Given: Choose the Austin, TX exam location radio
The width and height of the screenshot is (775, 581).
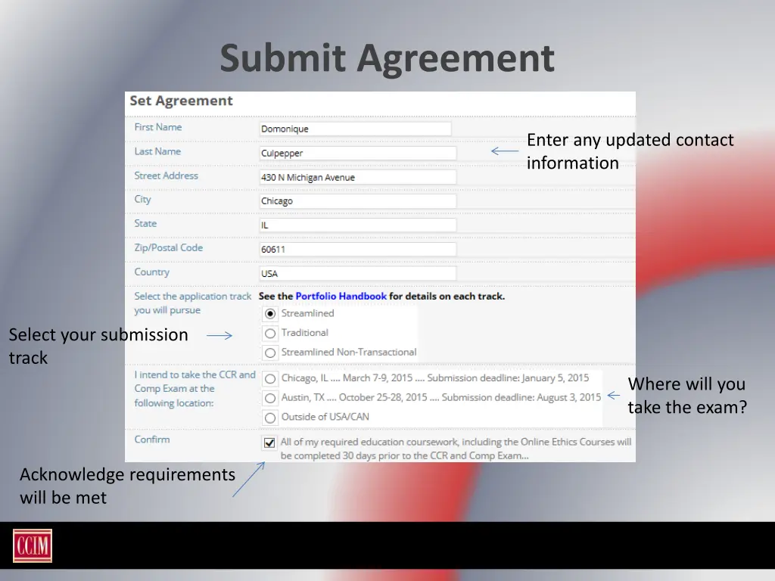Looking at the screenshot, I should pos(270,398).
